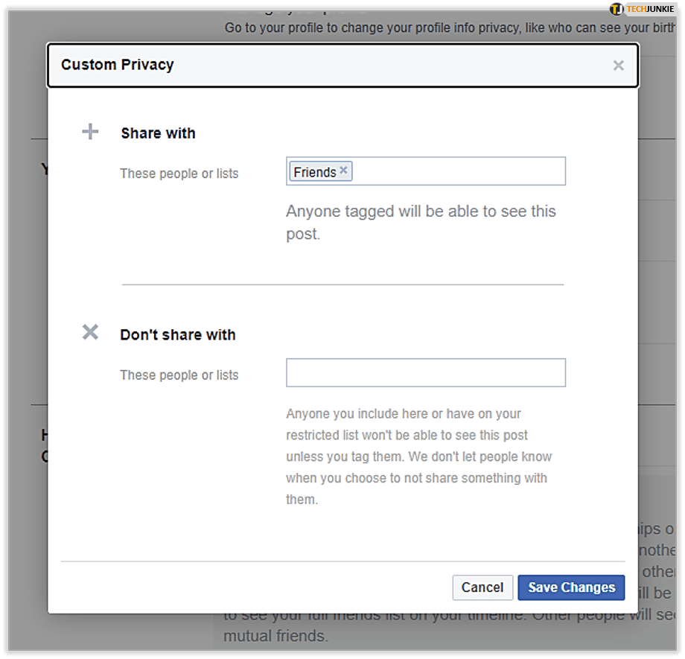Select the Don't share with section heading

pyautogui.click(x=177, y=334)
